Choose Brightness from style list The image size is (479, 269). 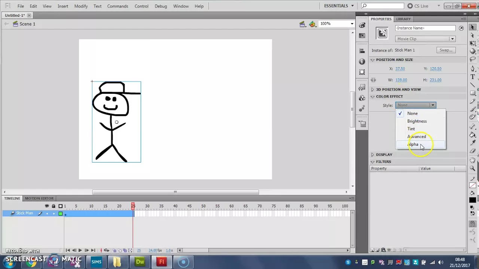pos(421,121)
